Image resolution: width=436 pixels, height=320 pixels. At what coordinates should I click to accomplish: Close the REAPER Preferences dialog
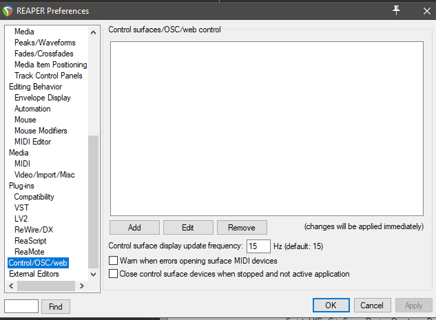(x=426, y=11)
